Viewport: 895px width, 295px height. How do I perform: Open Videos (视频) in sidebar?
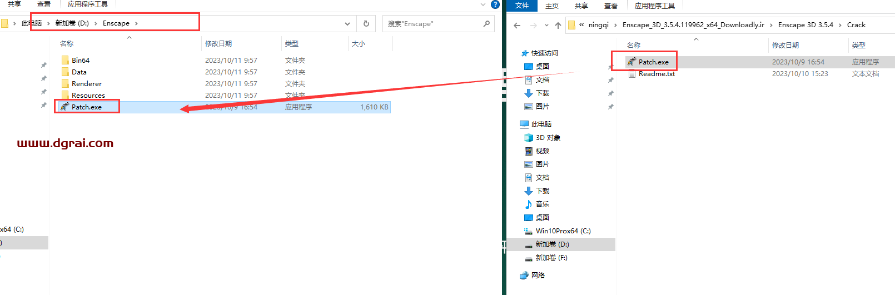click(538, 151)
